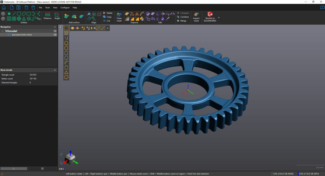
Task: Open the Tools menu
Action: coord(47,7)
